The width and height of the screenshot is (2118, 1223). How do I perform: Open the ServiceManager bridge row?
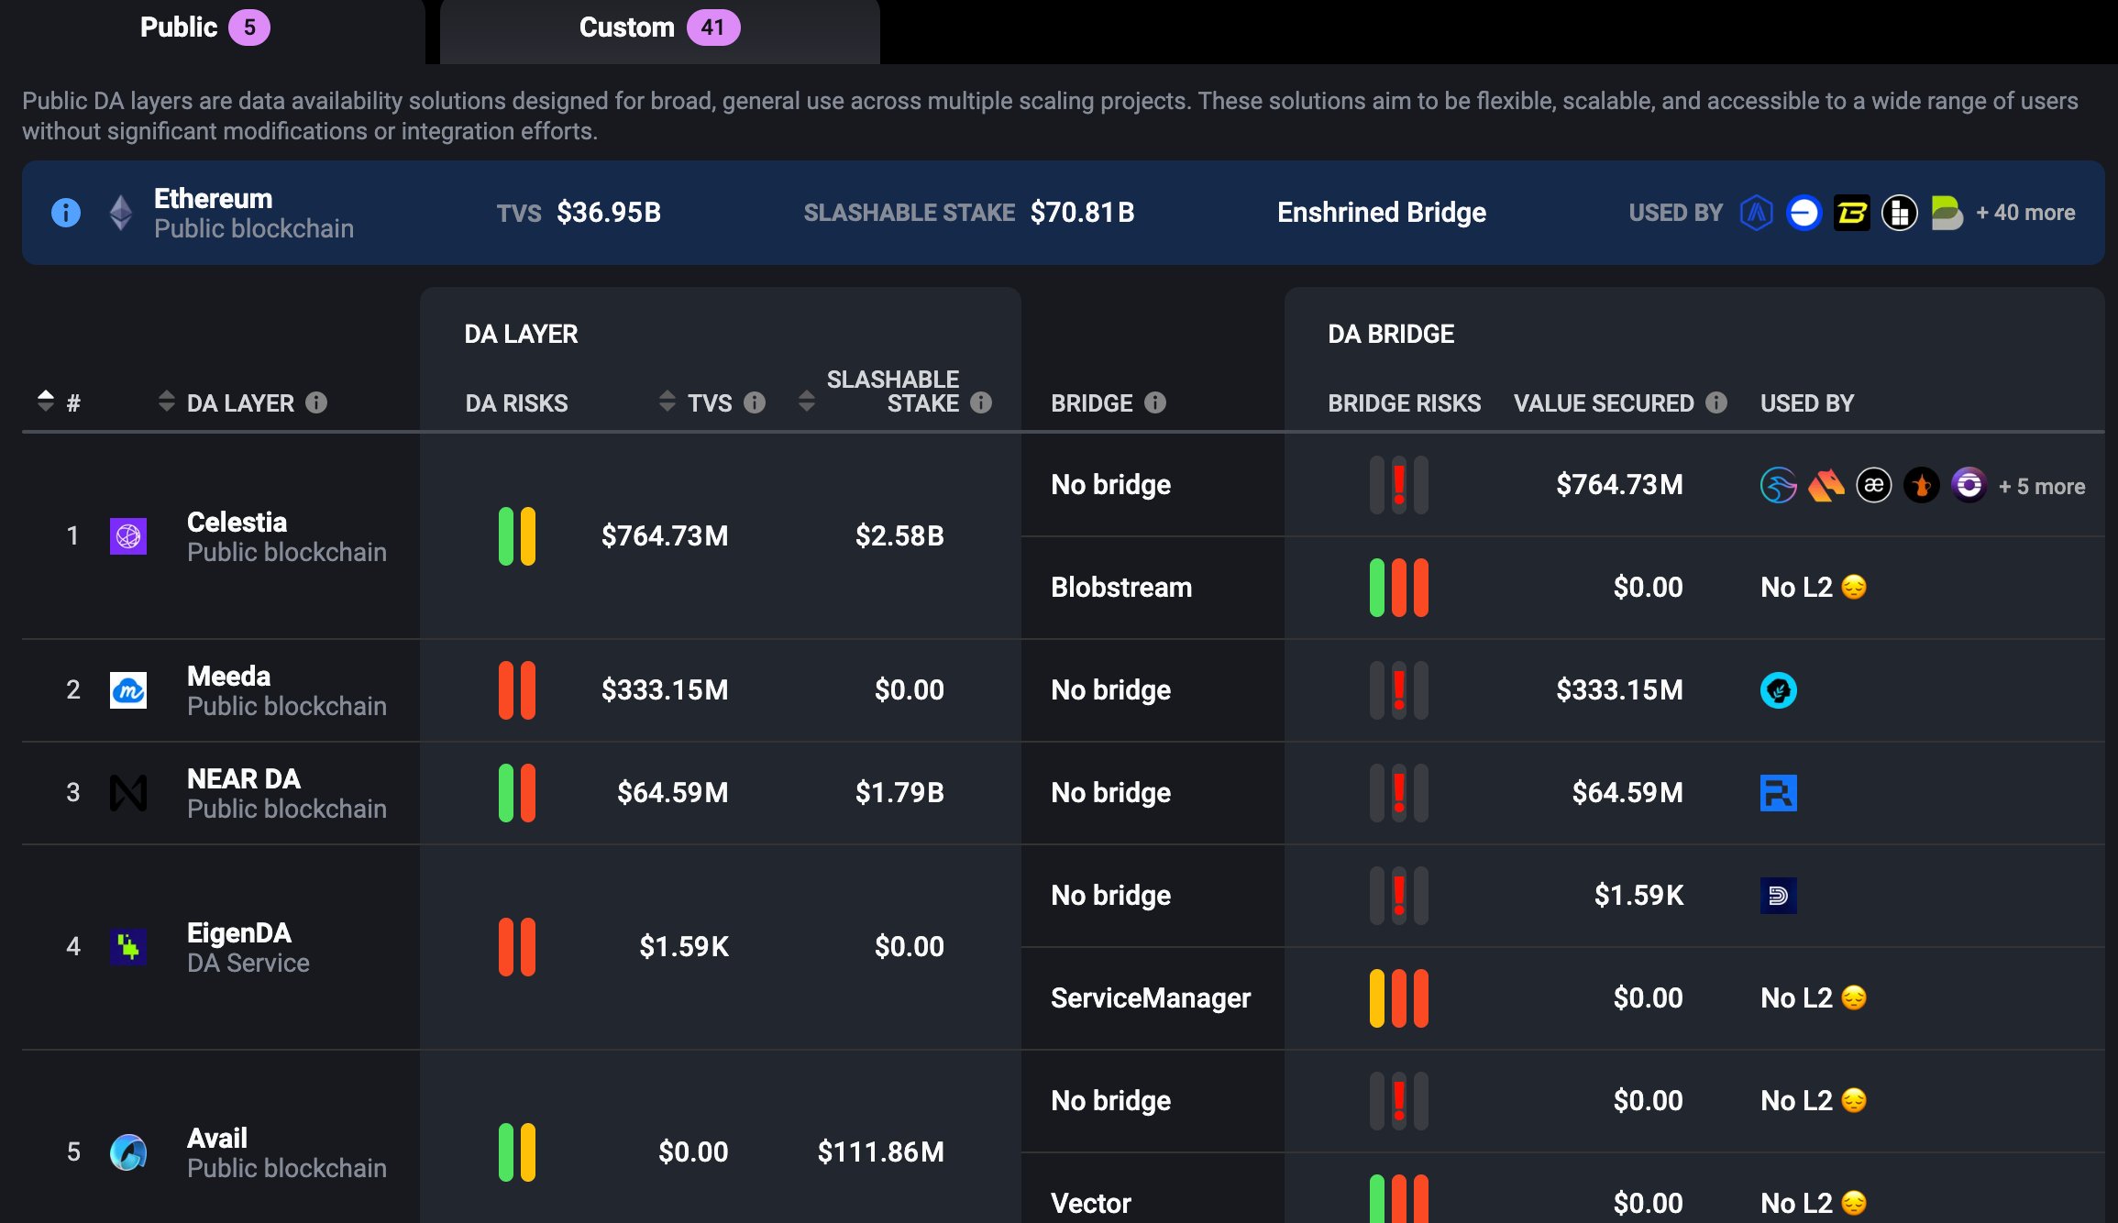pos(1150,998)
